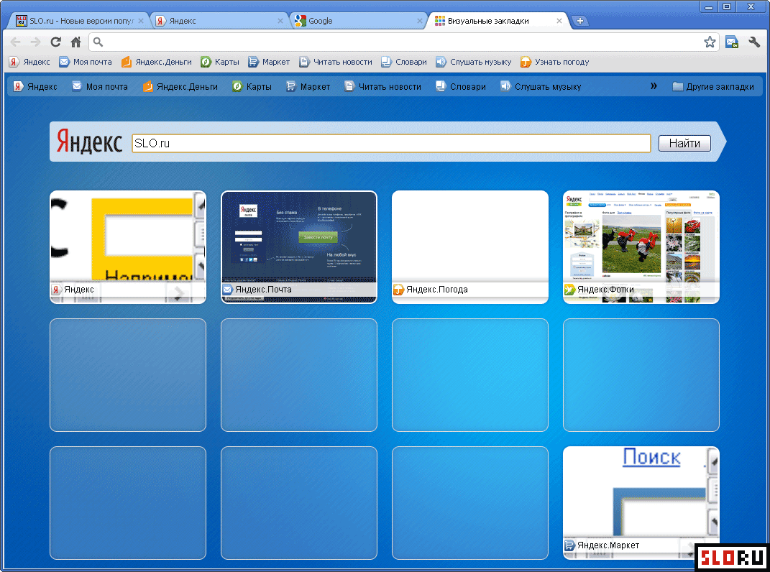Switch to the Яндекс tab
Screen dimensions: 770x572
click(219, 21)
